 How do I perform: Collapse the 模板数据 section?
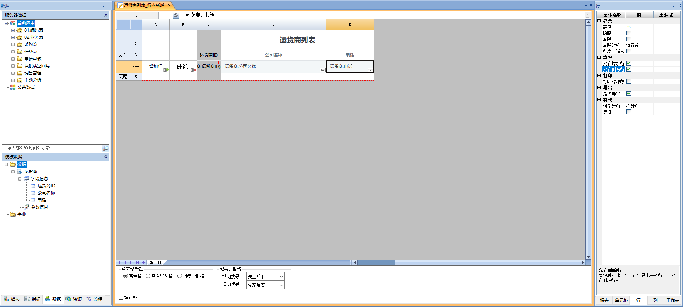106,157
